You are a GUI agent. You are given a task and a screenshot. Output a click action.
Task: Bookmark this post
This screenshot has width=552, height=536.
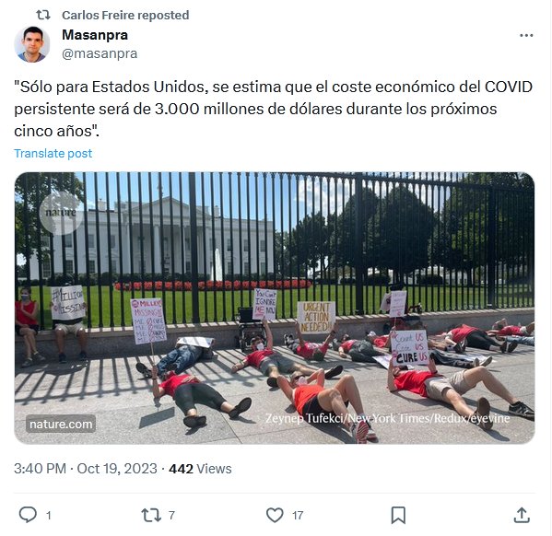click(x=398, y=515)
